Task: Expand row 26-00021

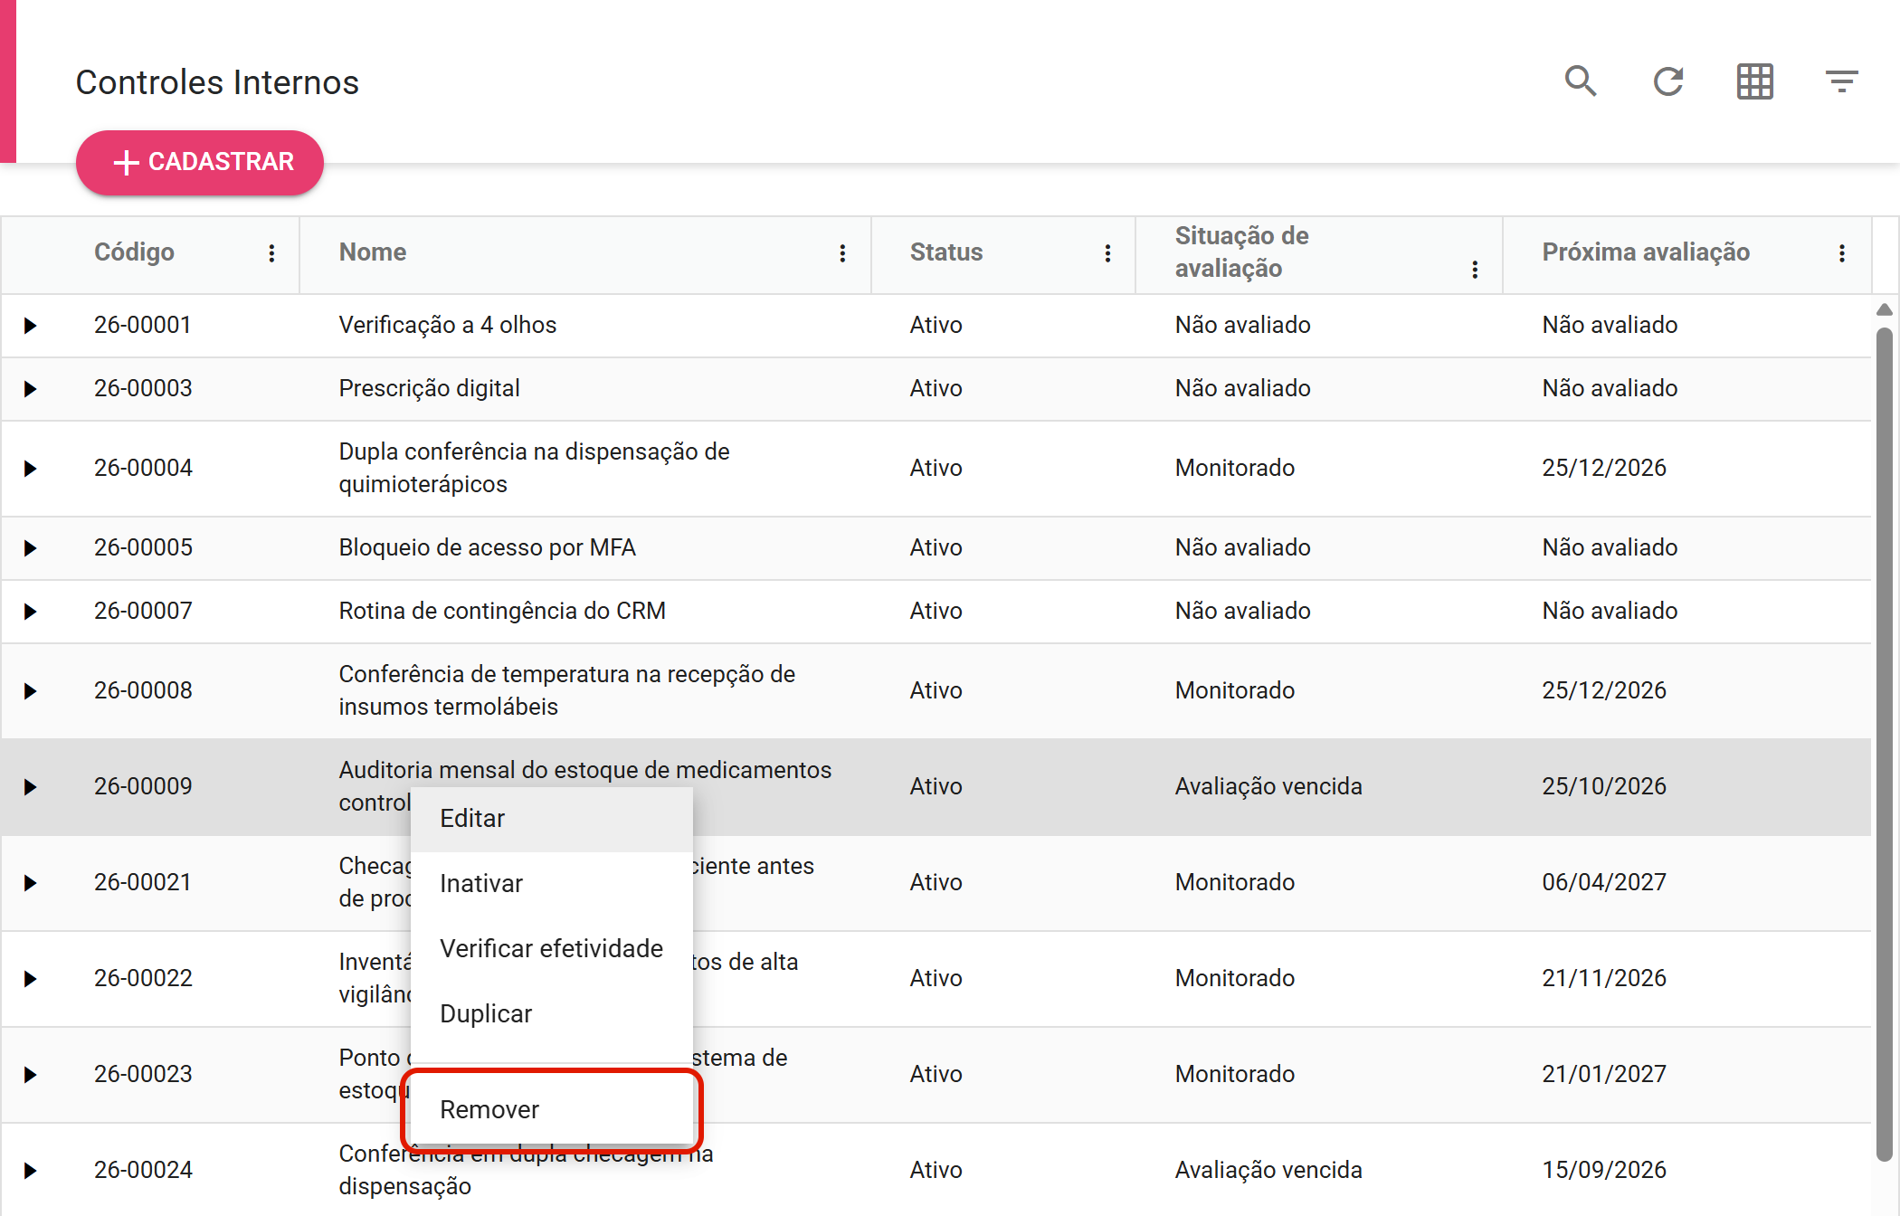Action: [x=31, y=883]
